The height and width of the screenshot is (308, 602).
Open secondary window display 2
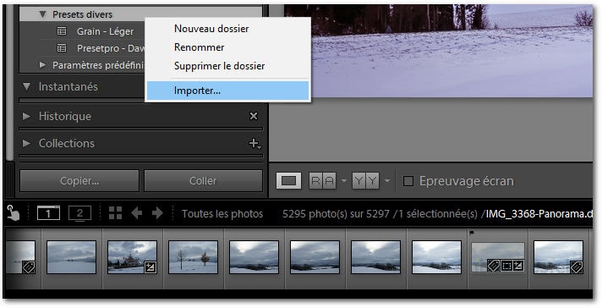click(79, 213)
